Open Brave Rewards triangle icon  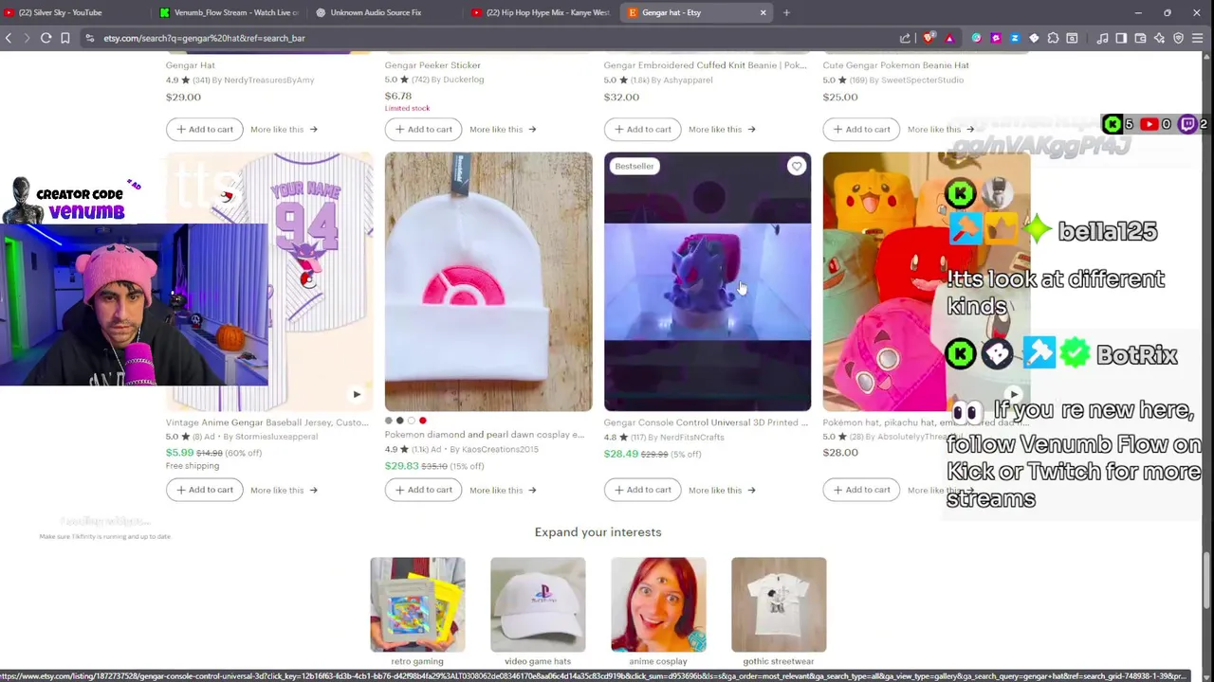pyautogui.click(x=948, y=38)
